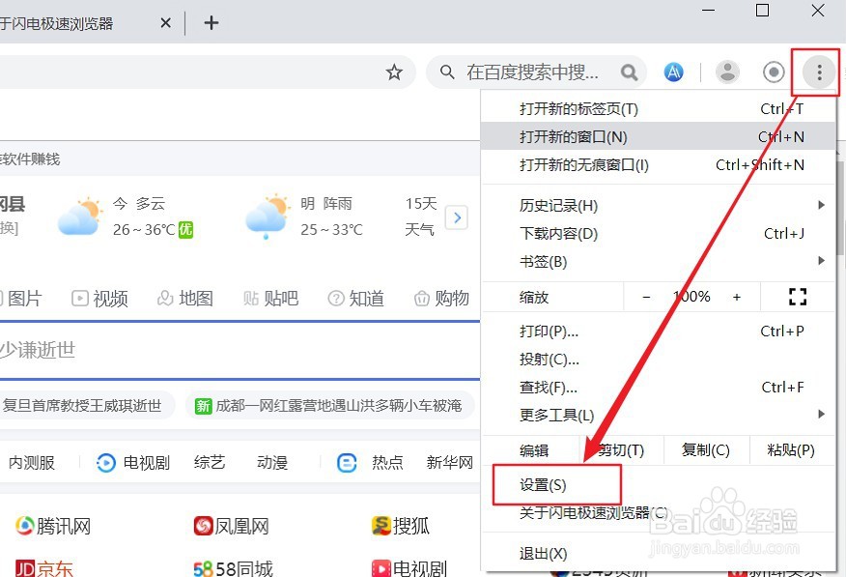Screen dimensions: 846x577
Task: Open the three-dot browser menu button
Action: click(819, 72)
